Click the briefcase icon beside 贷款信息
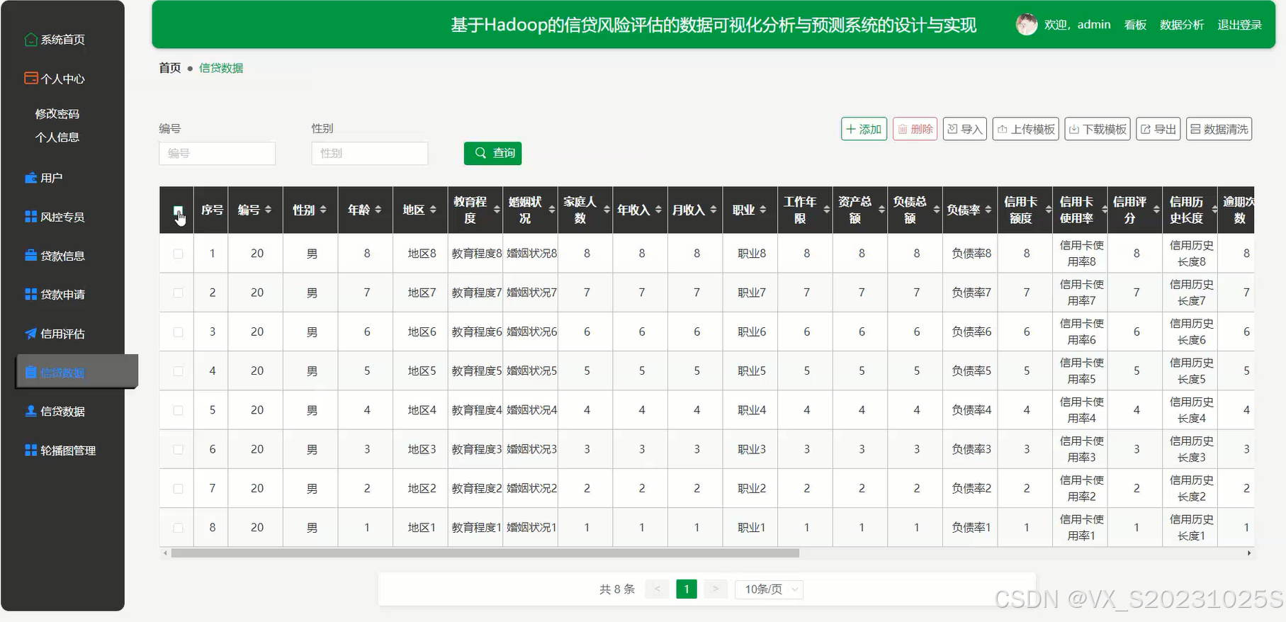The width and height of the screenshot is (1286, 622). pos(31,256)
